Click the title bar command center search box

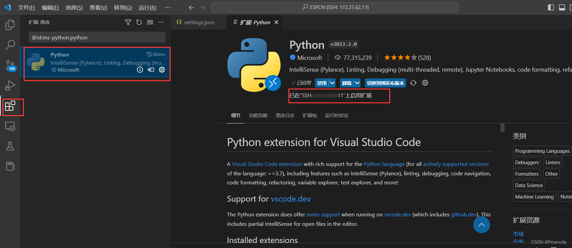(x=335, y=7)
